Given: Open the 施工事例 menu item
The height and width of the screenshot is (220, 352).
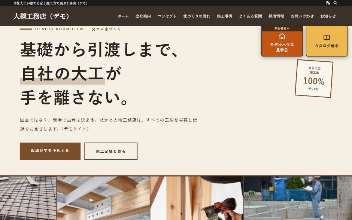Looking at the screenshot, I should pos(224,16).
